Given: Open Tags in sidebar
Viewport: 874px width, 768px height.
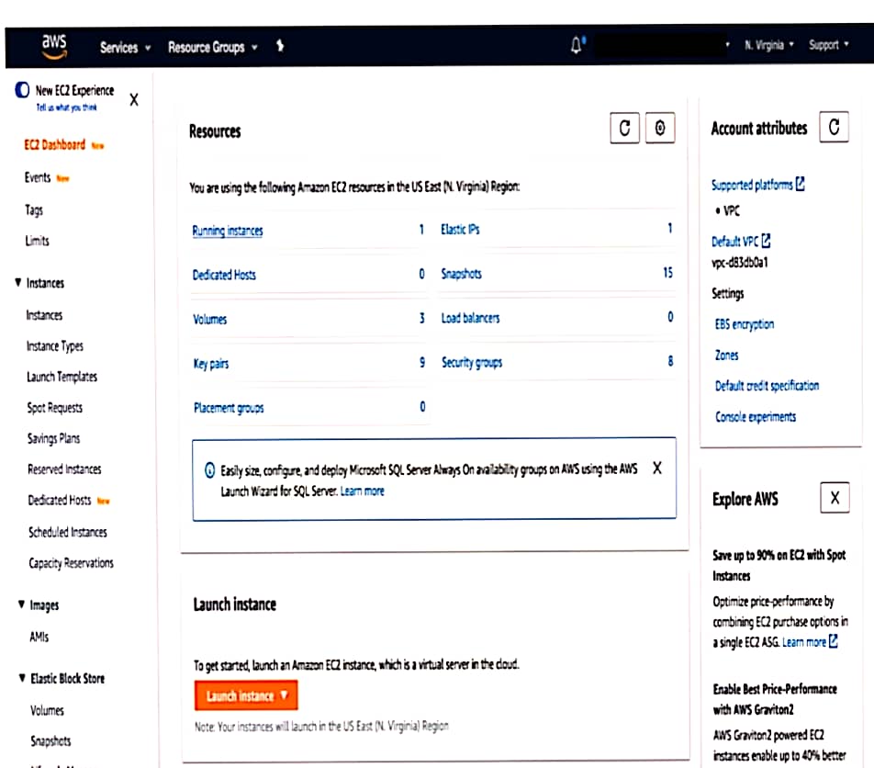Looking at the screenshot, I should click(x=34, y=209).
